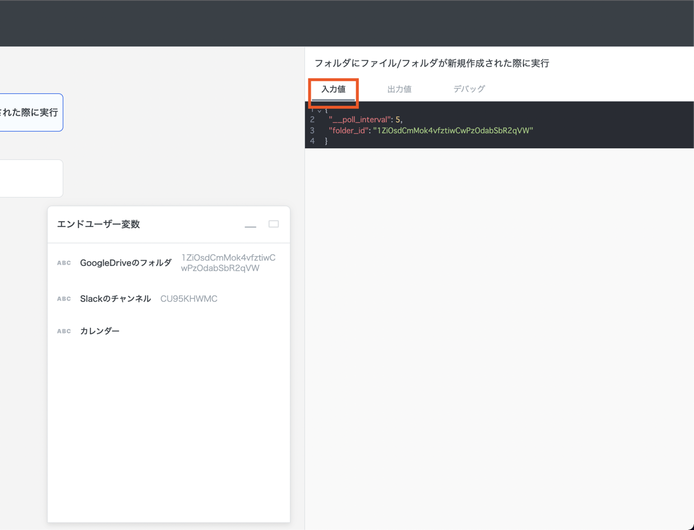This screenshot has height=530, width=694.
Task: Open the デバッグ tab
Action: click(x=468, y=89)
